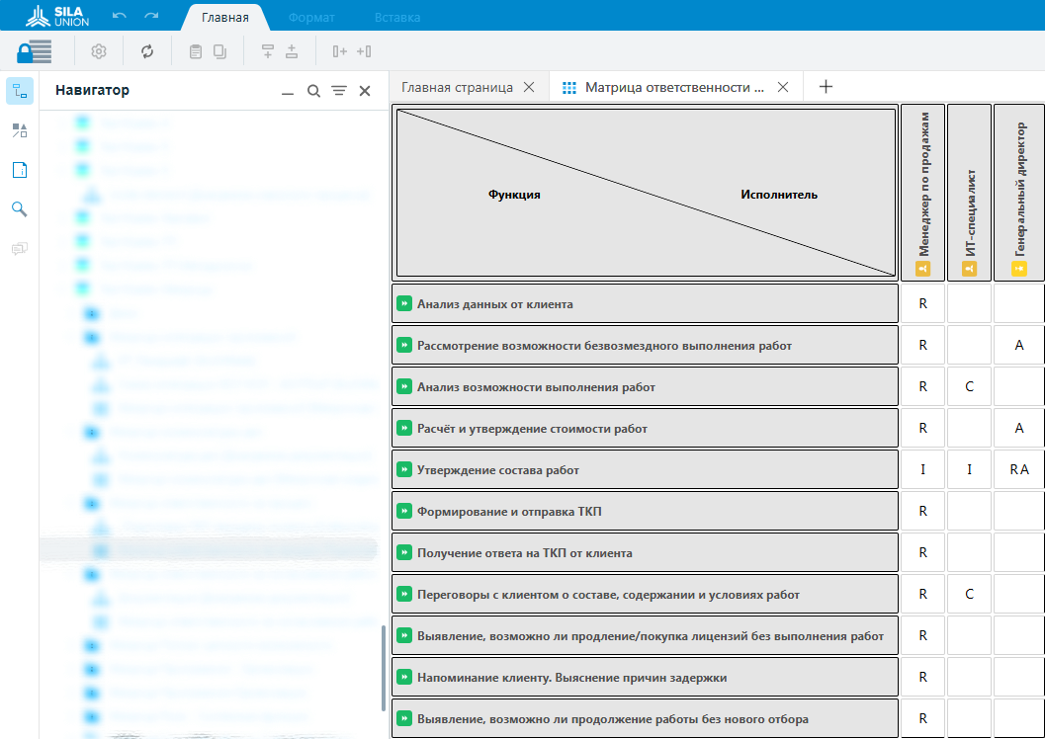
Task: Click the lock editing mode icon
Action: point(35,51)
